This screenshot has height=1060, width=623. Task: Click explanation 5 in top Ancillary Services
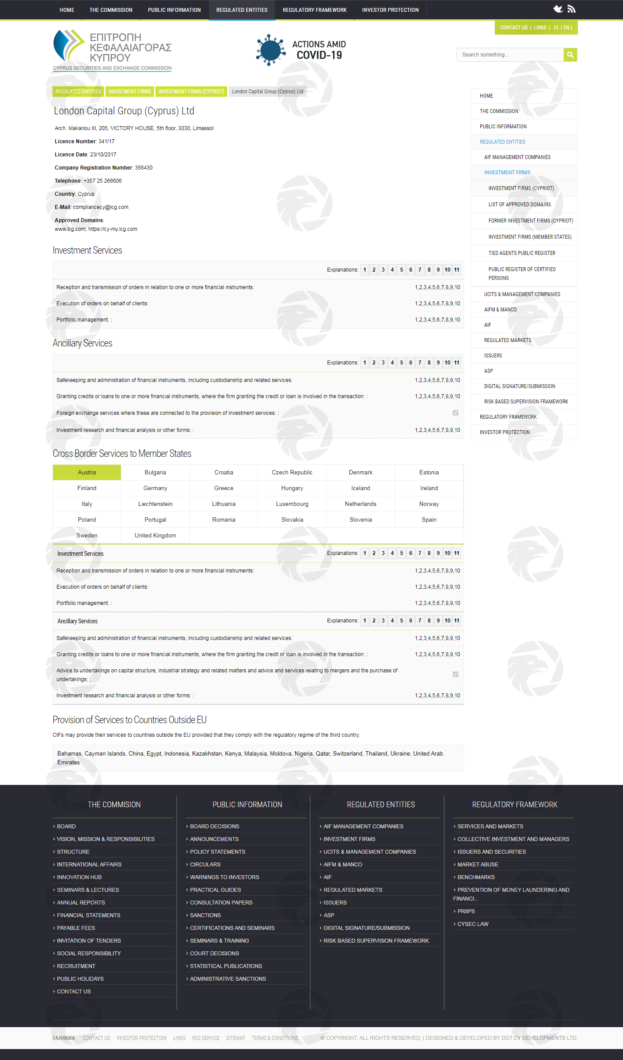click(x=401, y=363)
